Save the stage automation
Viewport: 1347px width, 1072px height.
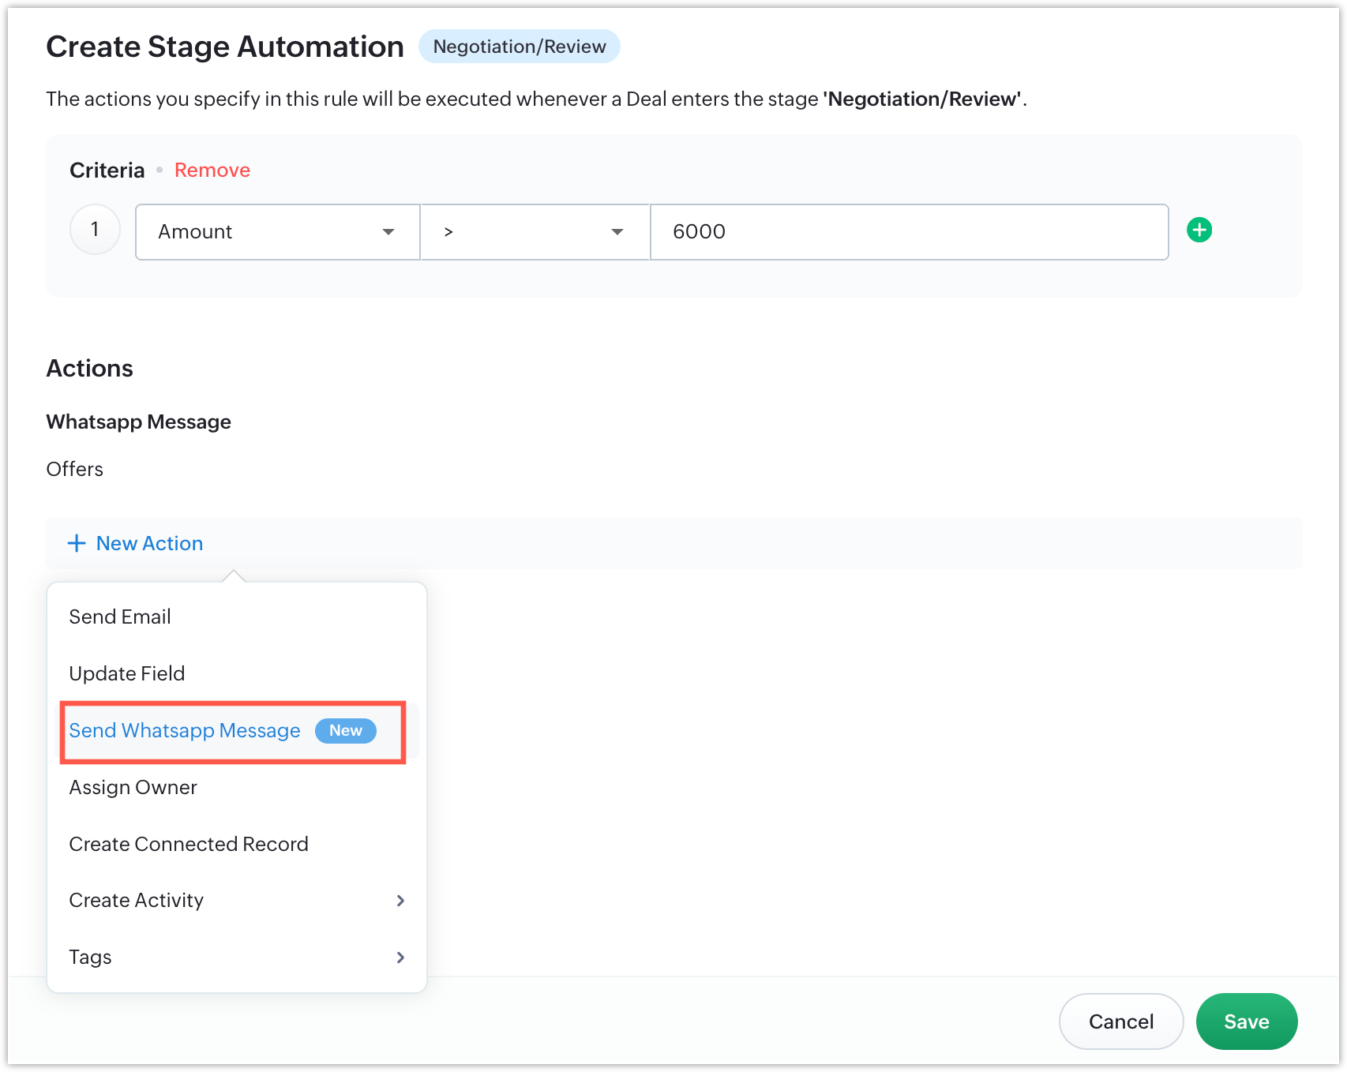point(1246,1021)
